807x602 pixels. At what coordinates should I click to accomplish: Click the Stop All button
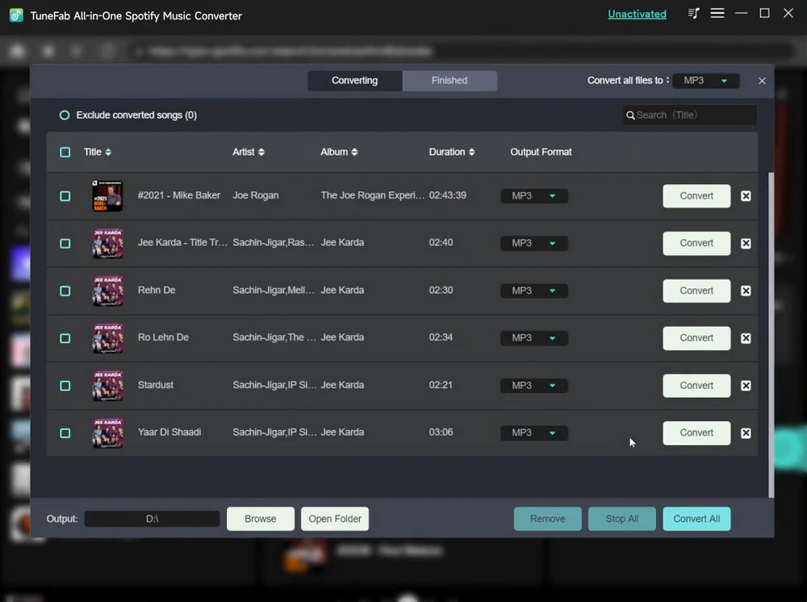(x=621, y=519)
